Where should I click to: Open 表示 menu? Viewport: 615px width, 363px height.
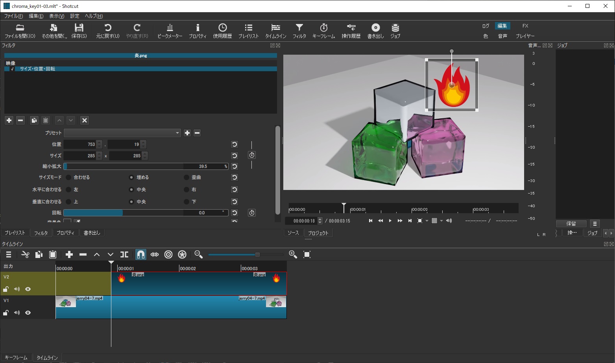pos(57,16)
